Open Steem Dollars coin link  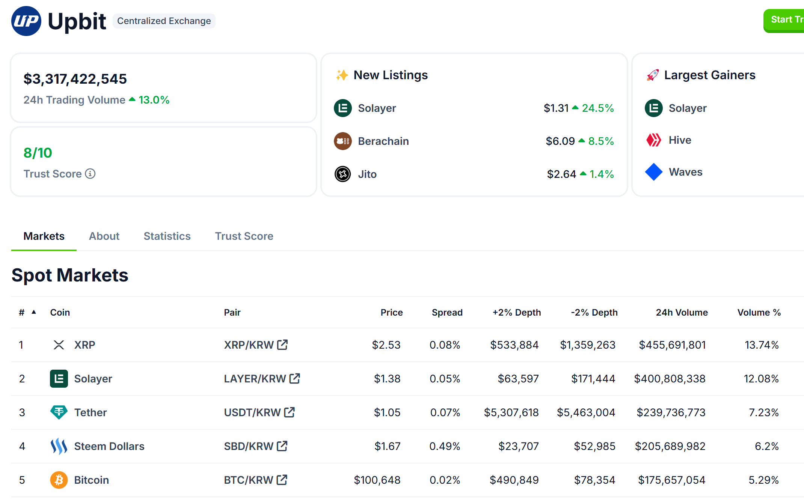click(109, 446)
